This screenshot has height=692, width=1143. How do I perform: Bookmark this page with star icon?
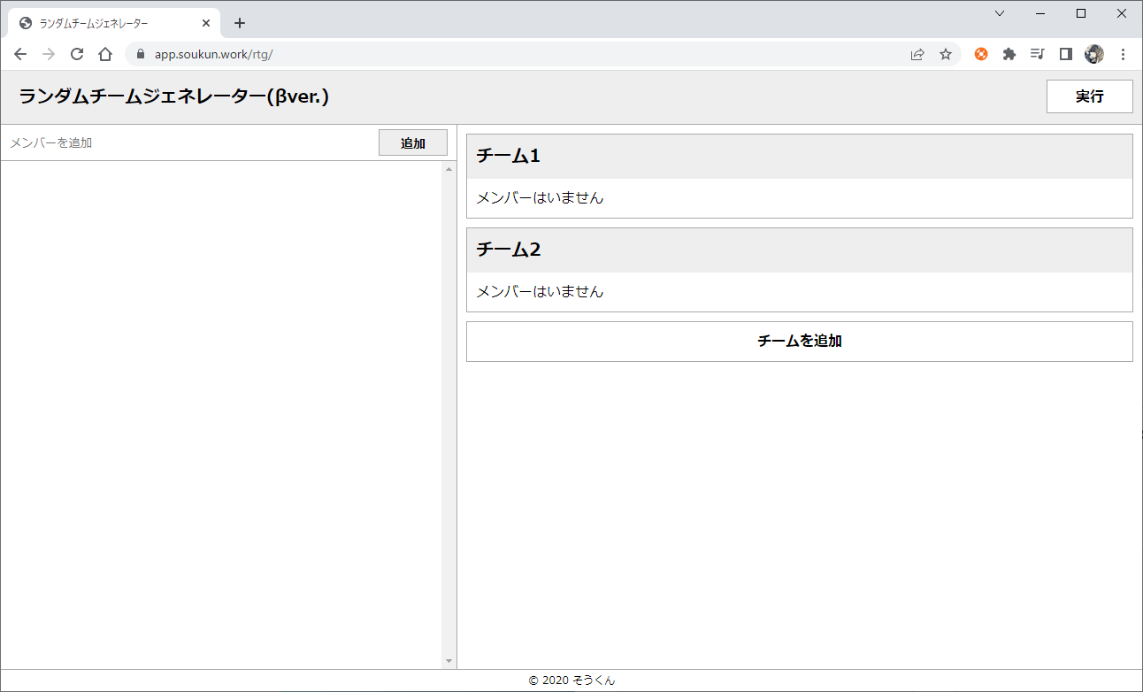click(946, 54)
